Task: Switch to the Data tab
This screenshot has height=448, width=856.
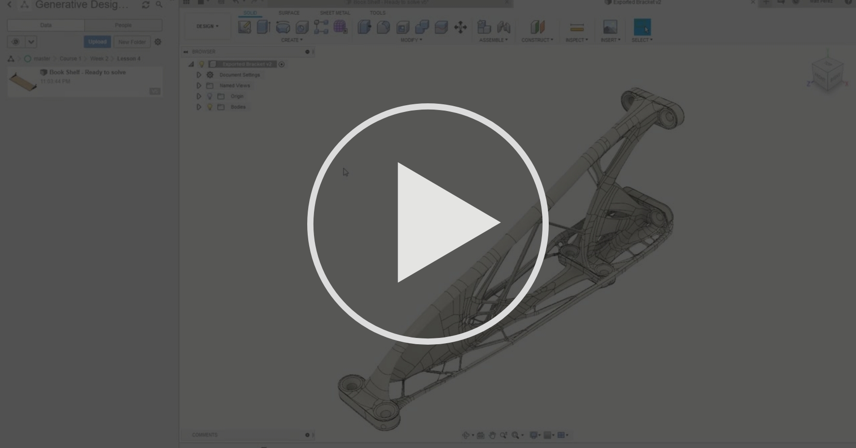Action: [x=46, y=25]
